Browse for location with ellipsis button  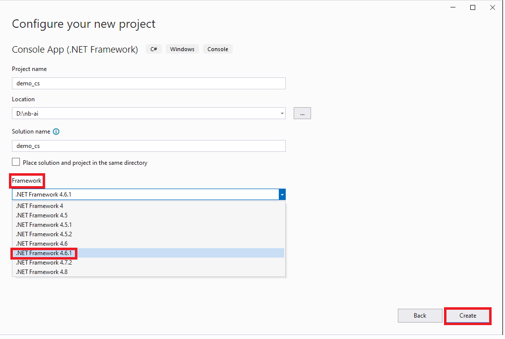coord(303,114)
